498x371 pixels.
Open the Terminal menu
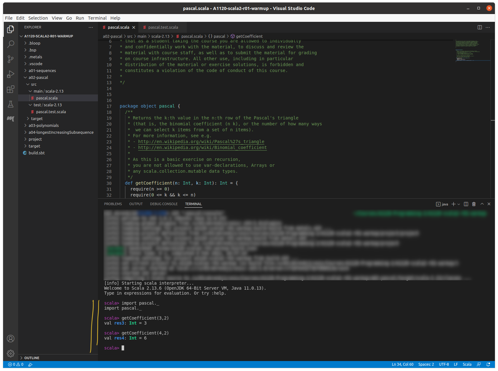[x=97, y=18]
